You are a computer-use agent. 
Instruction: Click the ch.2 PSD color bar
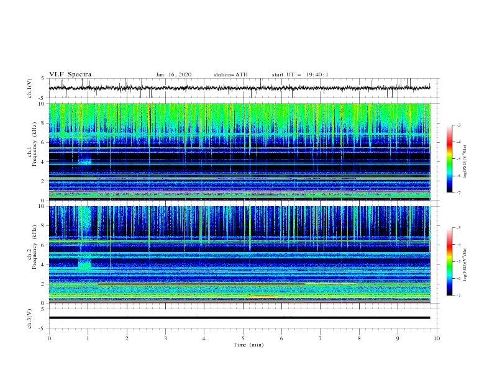[449, 261]
